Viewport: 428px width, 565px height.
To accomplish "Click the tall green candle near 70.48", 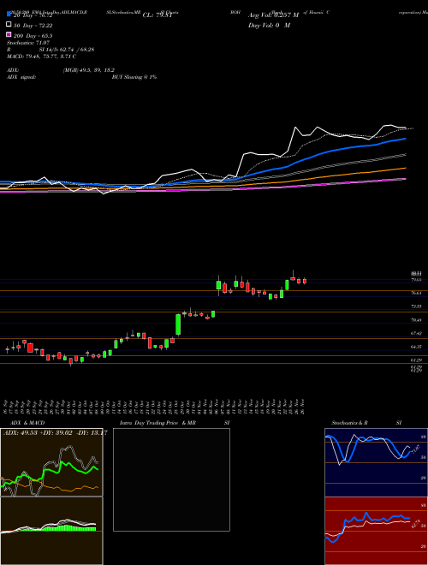I will point(178,324).
